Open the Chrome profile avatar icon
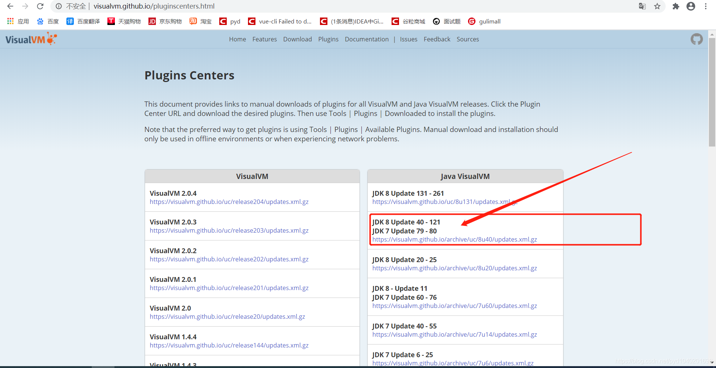716x368 pixels. [x=691, y=6]
